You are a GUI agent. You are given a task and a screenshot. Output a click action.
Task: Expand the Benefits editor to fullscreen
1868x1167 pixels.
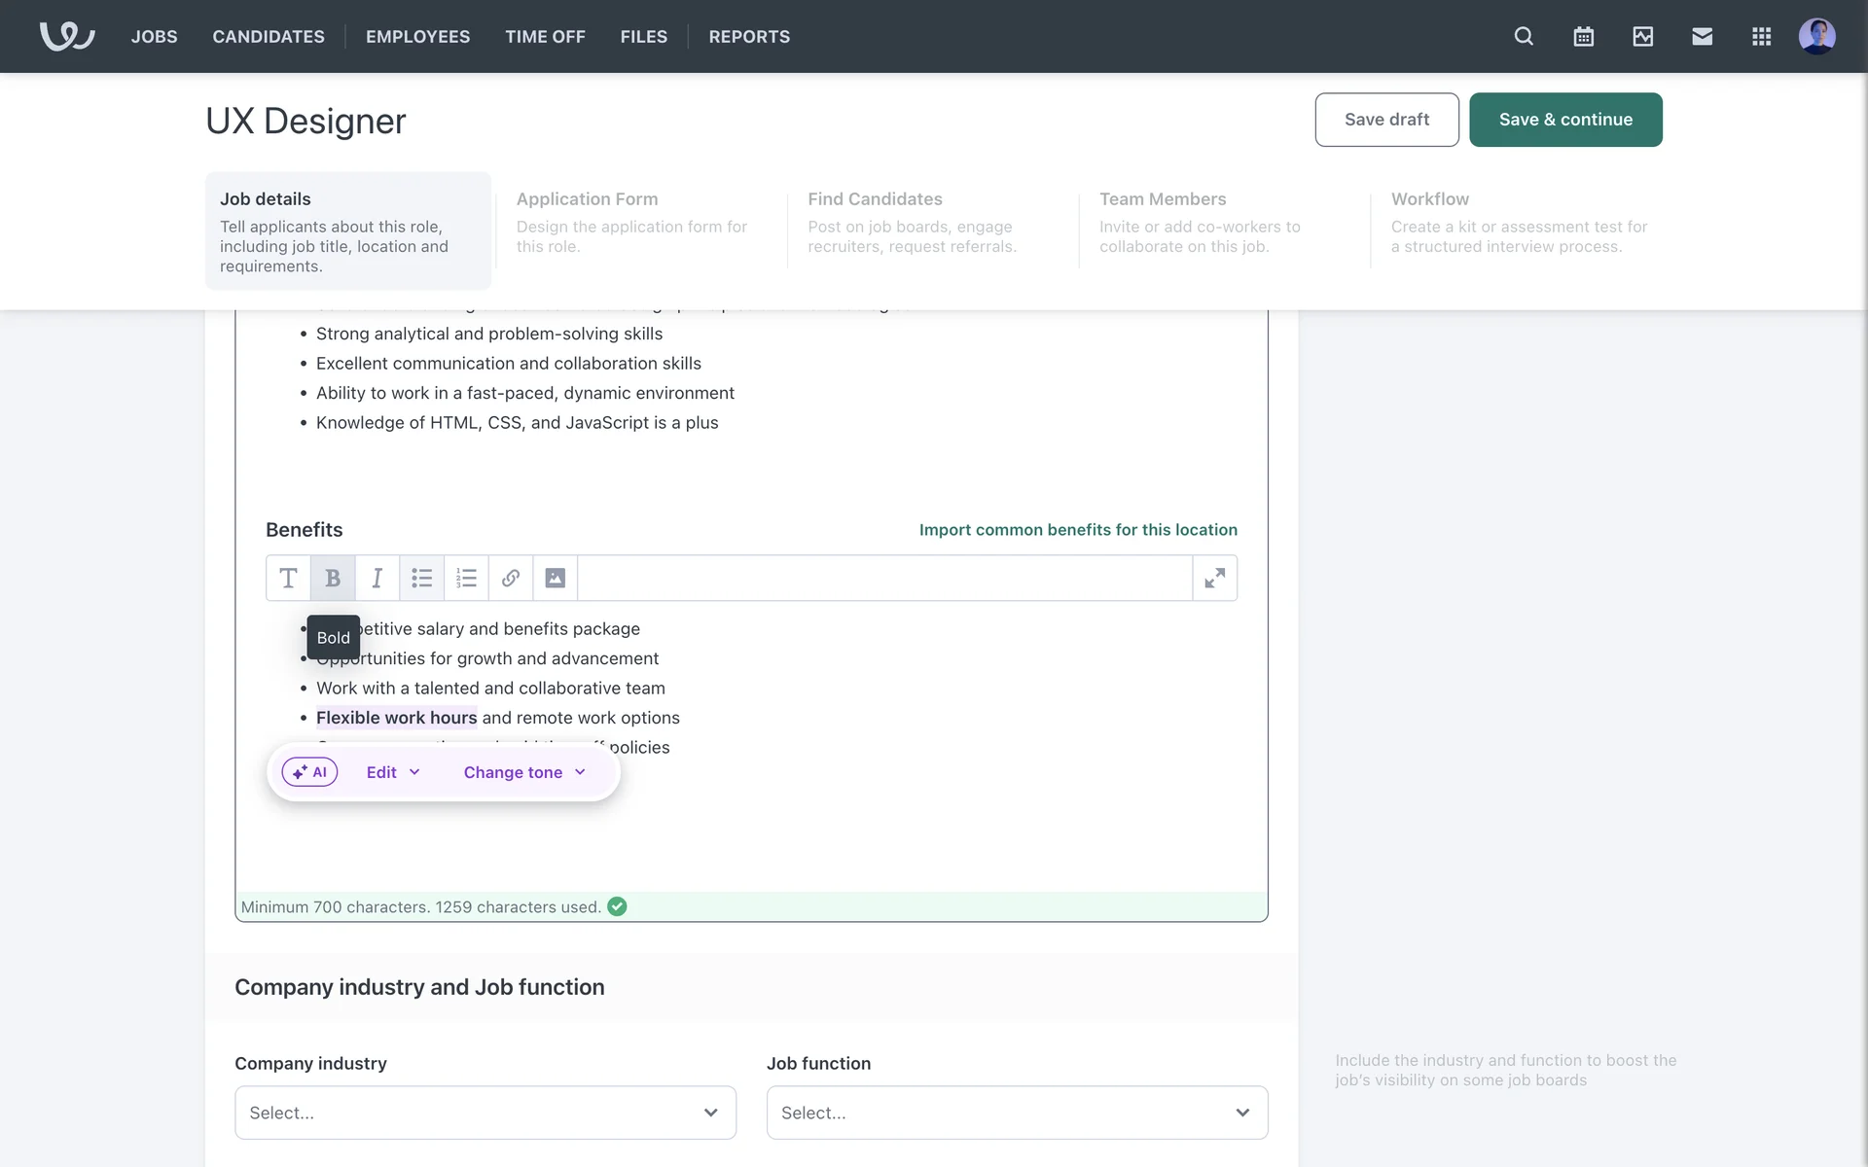(x=1214, y=579)
